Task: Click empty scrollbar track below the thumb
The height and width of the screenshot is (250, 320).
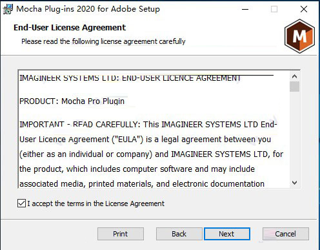Action: tap(294, 135)
